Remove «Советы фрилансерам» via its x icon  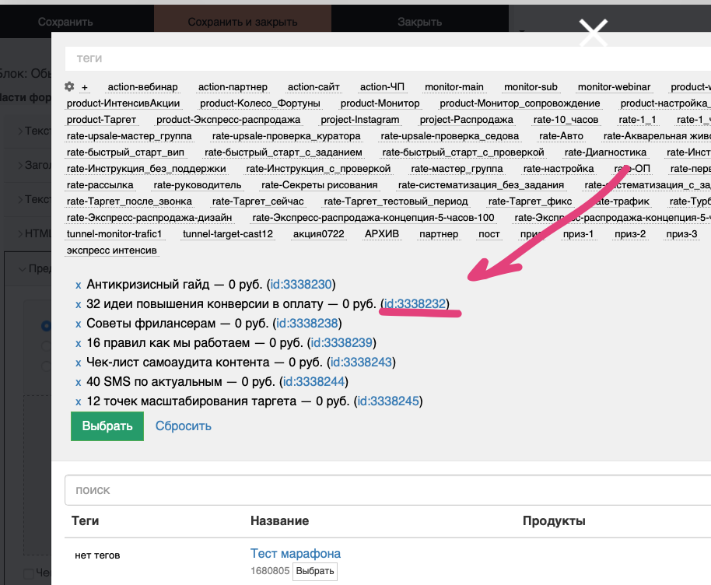pos(78,324)
